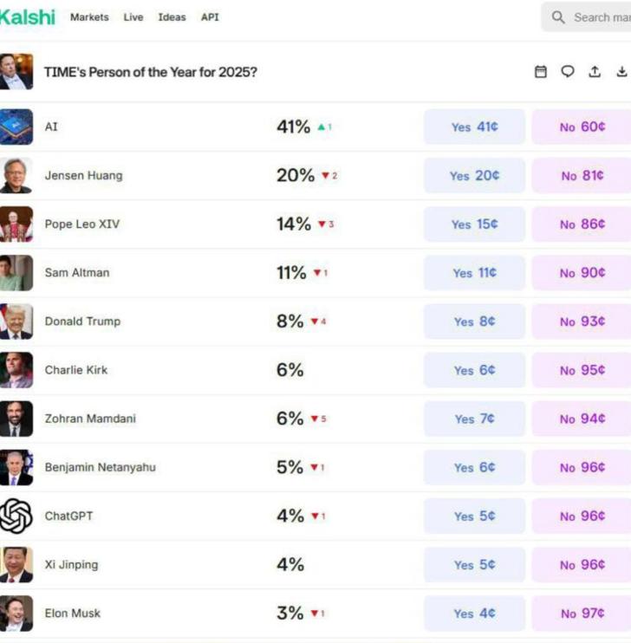Open the API link in navigation

coord(210,17)
